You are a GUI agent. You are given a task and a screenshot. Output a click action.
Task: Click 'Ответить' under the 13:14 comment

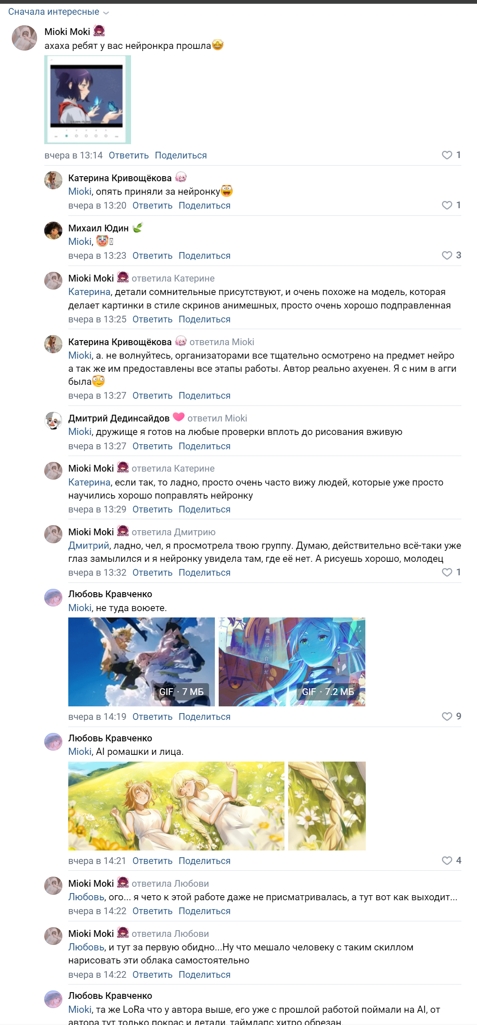pos(129,156)
